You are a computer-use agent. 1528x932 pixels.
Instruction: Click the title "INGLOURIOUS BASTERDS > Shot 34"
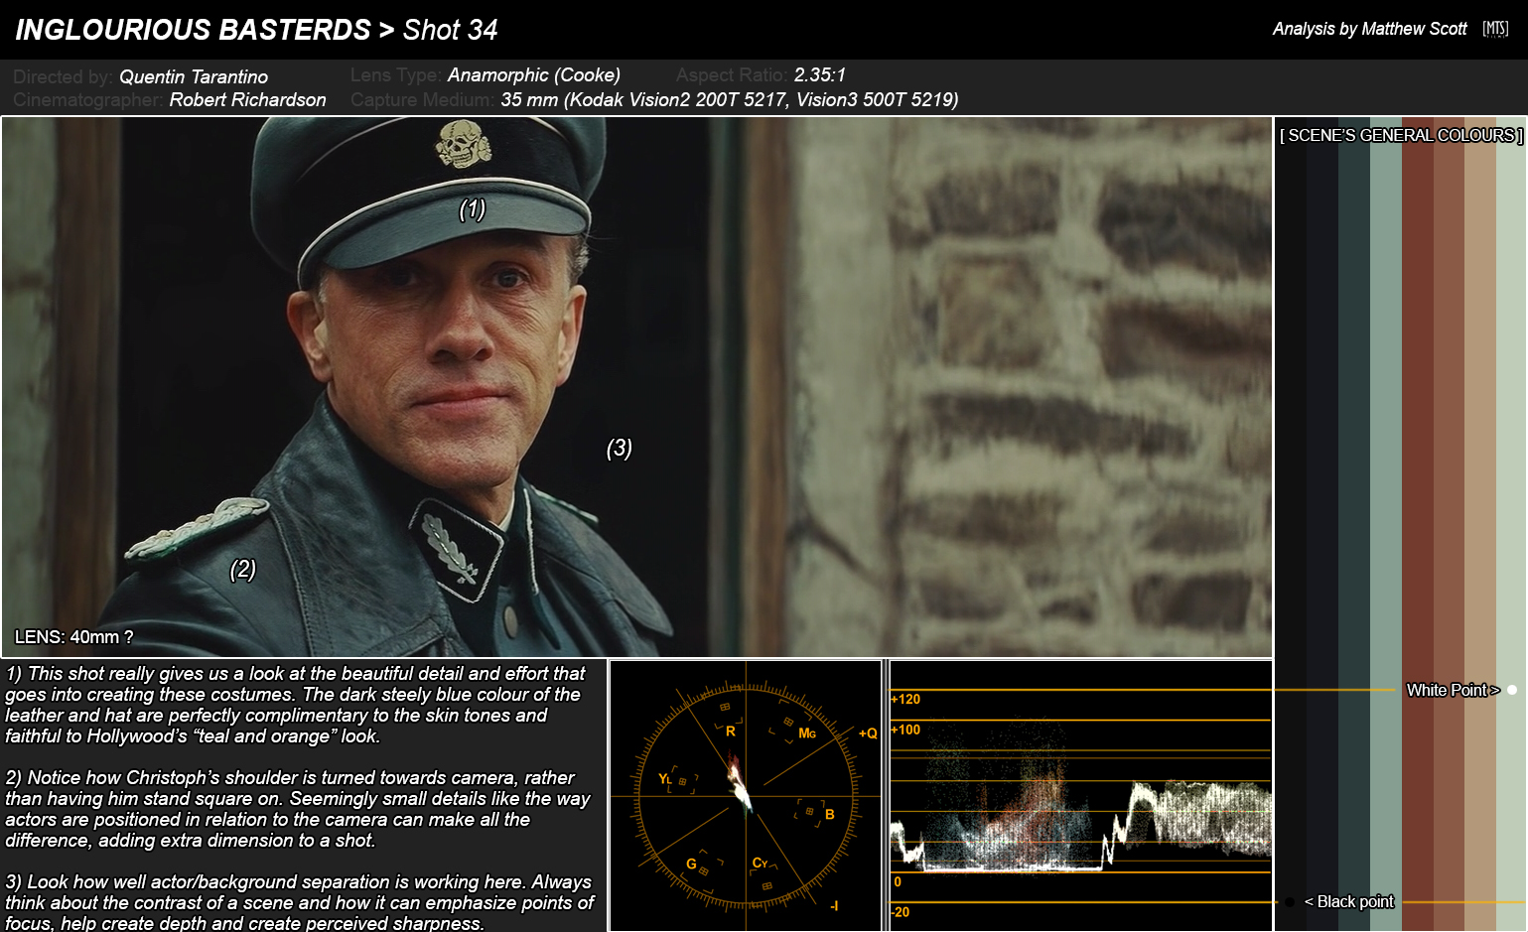pyautogui.click(x=256, y=30)
